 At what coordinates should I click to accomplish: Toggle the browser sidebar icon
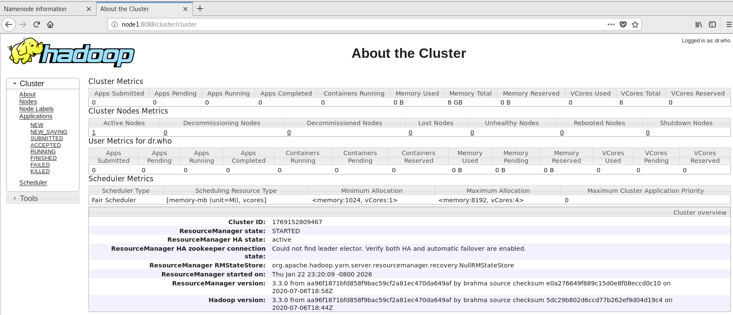tap(712, 24)
